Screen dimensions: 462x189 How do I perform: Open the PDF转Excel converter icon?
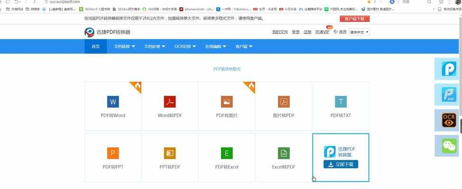click(x=227, y=153)
